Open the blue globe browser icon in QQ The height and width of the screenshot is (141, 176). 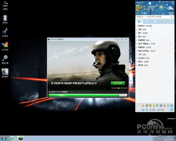coord(171,105)
